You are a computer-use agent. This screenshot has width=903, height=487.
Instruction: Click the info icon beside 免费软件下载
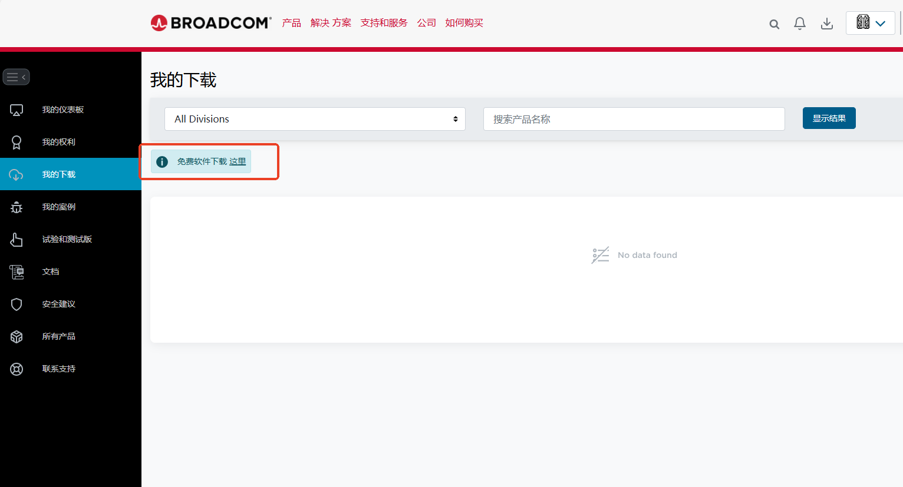(162, 162)
